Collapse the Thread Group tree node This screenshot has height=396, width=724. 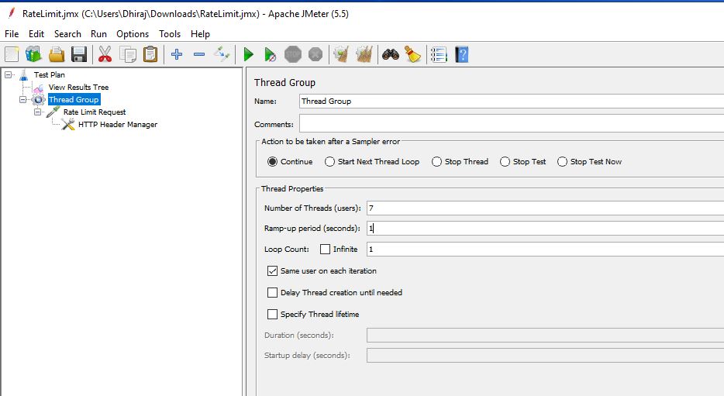(x=23, y=100)
